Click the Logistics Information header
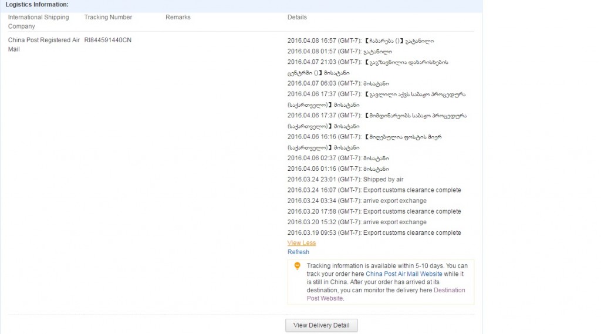 pyautogui.click(x=37, y=5)
